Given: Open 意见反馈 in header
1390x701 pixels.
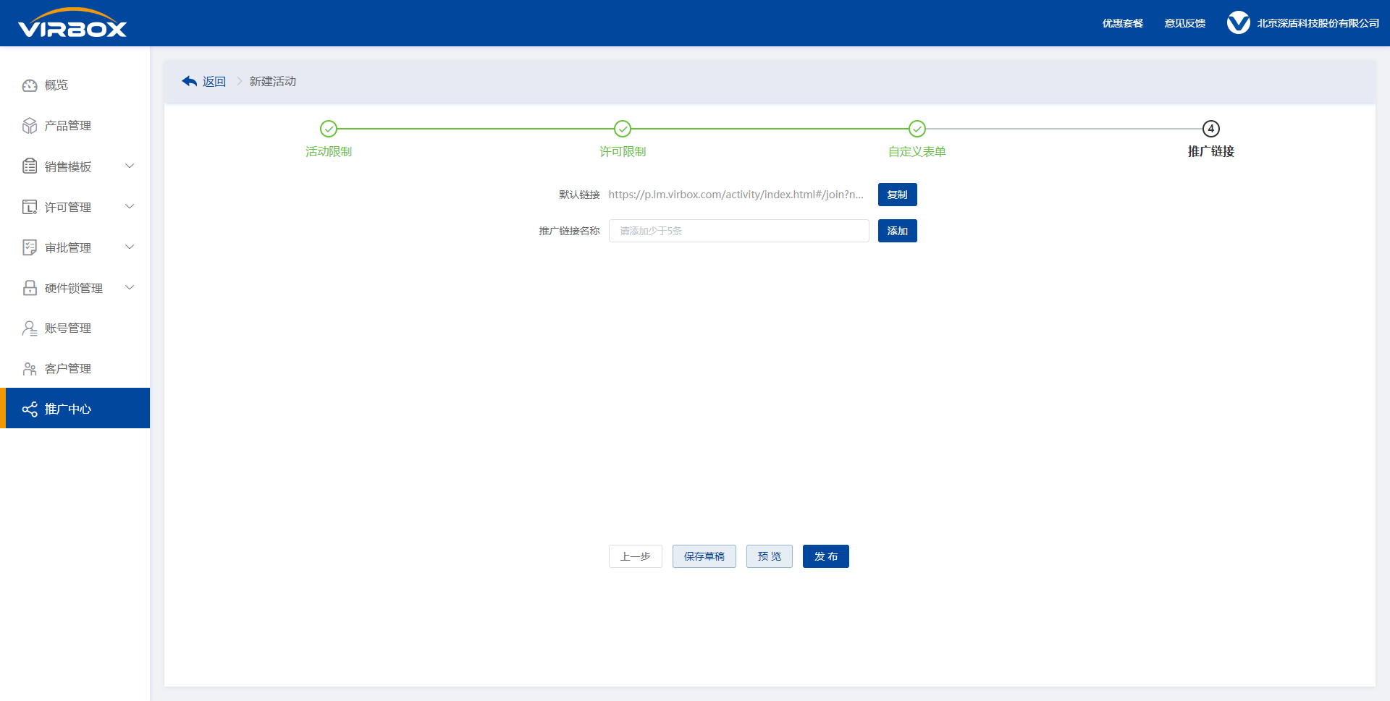Looking at the screenshot, I should 1185,23.
